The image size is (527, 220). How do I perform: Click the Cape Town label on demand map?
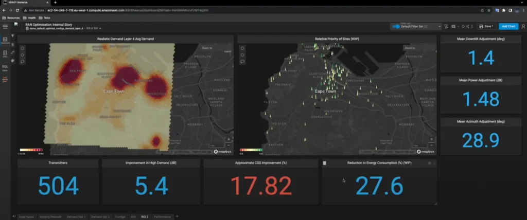pos(114,91)
